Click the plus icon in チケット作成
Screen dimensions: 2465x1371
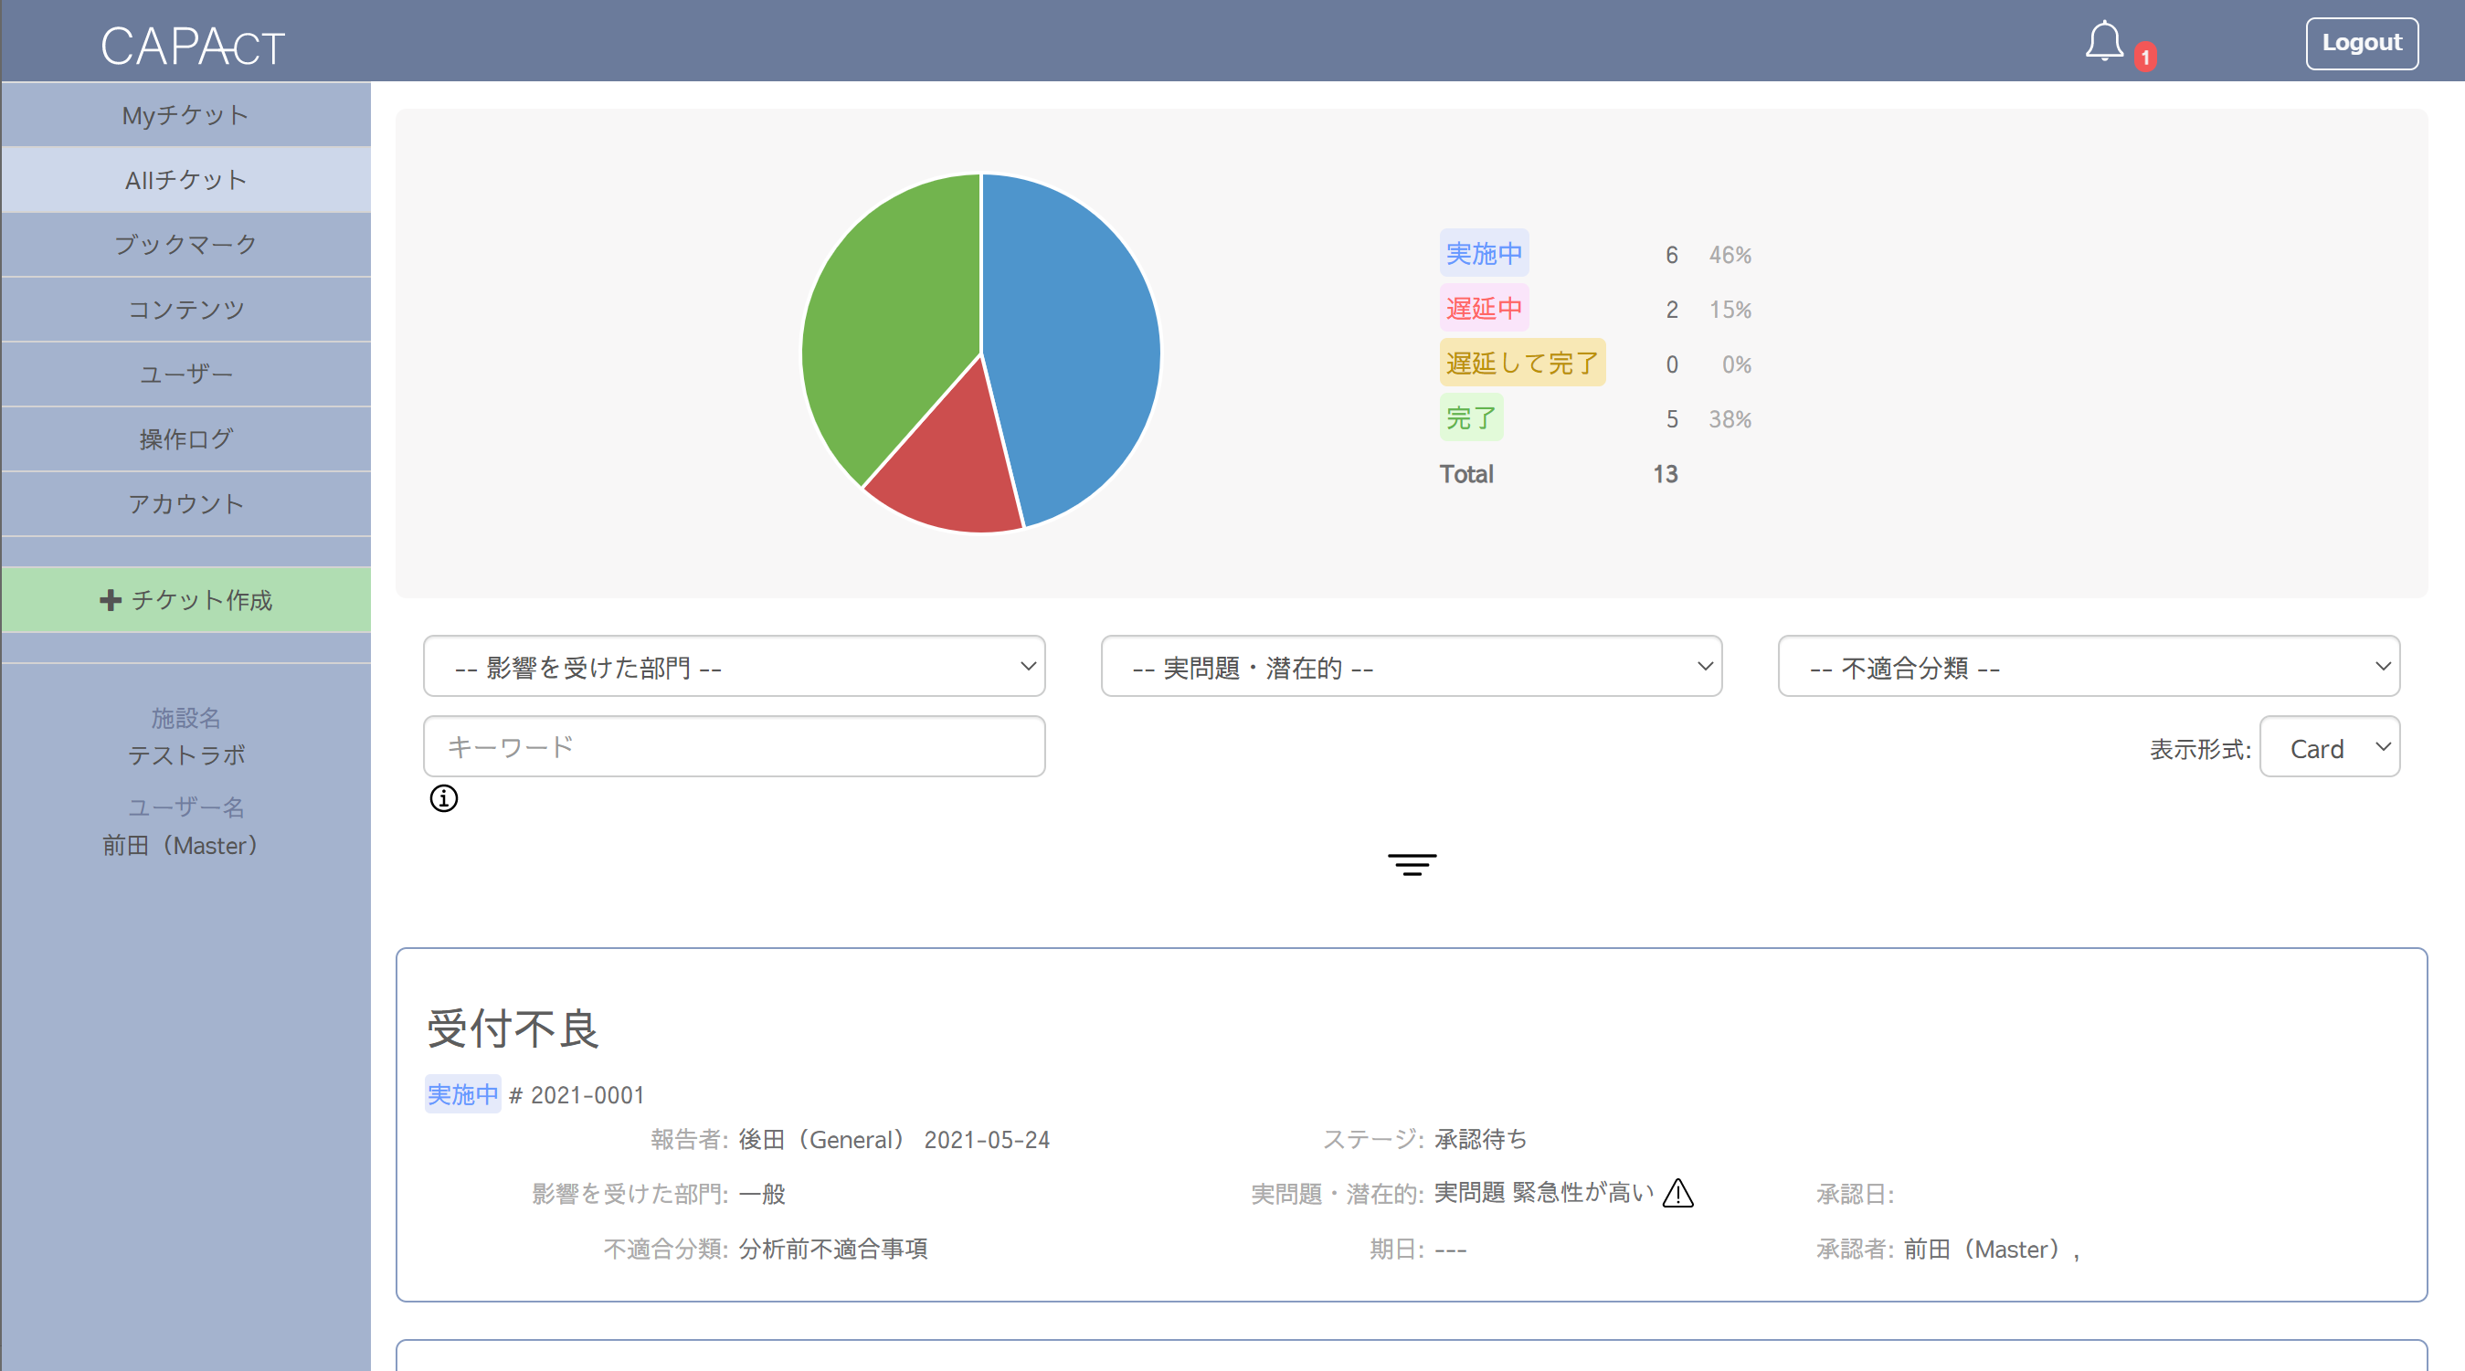tap(110, 600)
